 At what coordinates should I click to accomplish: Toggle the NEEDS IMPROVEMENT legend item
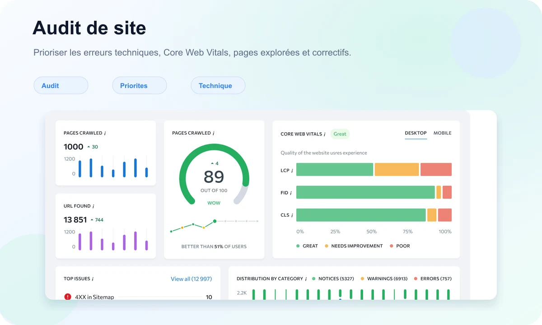[x=354, y=246]
